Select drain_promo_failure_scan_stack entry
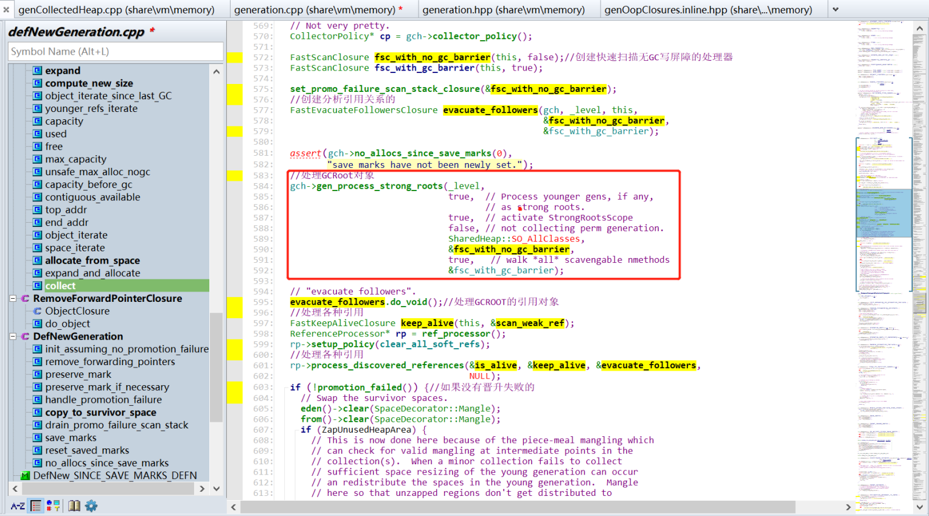 pyautogui.click(x=117, y=425)
